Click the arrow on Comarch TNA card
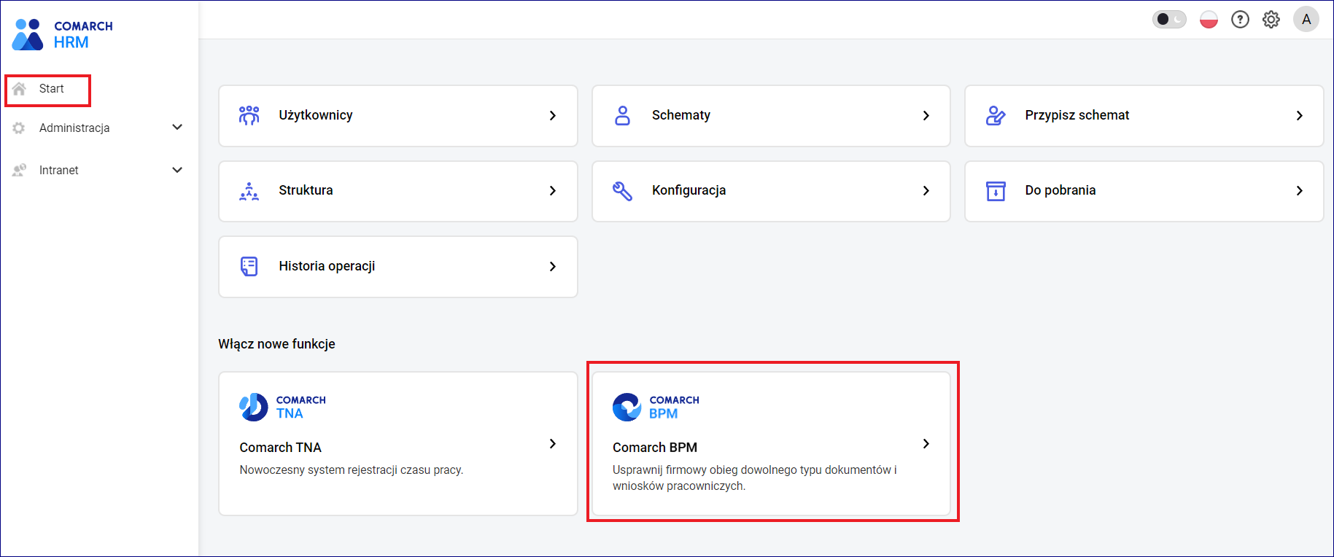The image size is (1334, 557). pos(553,444)
